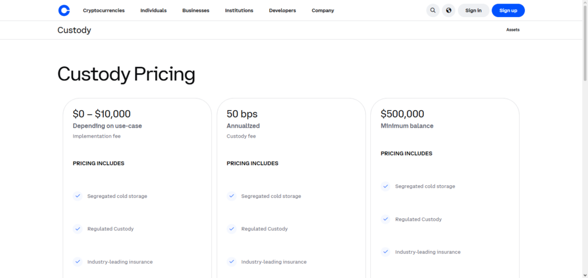
Task: Click Regulated Custody text in the $500,000 card
Action: coord(419,220)
